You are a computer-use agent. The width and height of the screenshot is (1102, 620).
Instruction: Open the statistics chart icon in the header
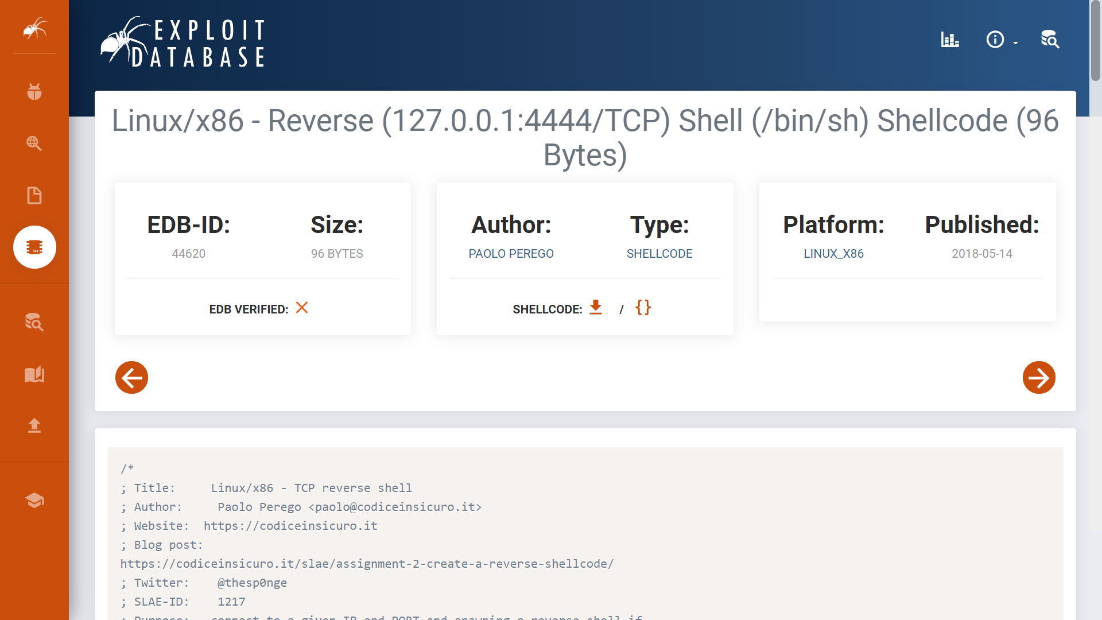[x=950, y=40]
